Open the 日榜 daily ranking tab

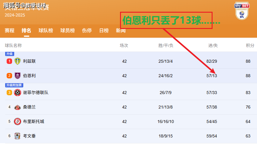pyautogui.click(x=104, y=30)
